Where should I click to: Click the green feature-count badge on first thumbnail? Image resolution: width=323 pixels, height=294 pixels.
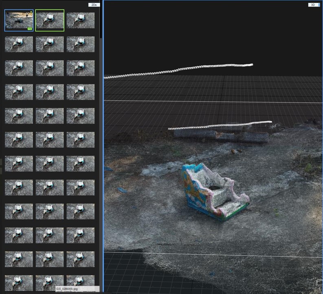point(30,29)
